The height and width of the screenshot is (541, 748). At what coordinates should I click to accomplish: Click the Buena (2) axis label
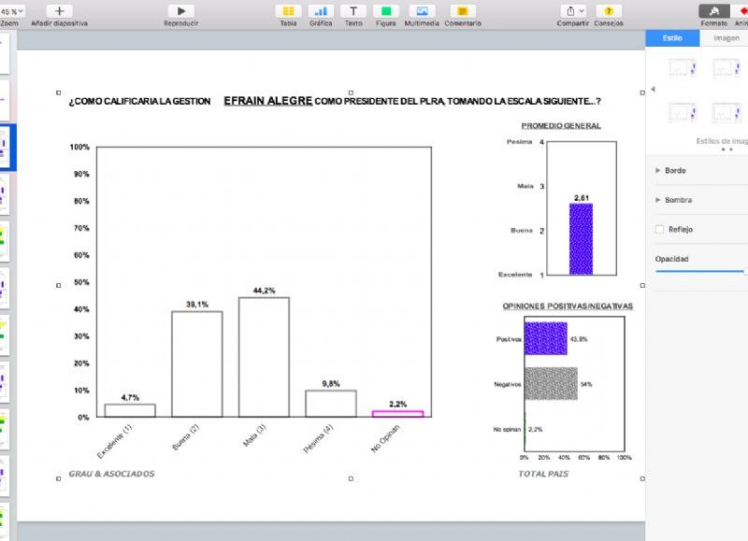185,437
